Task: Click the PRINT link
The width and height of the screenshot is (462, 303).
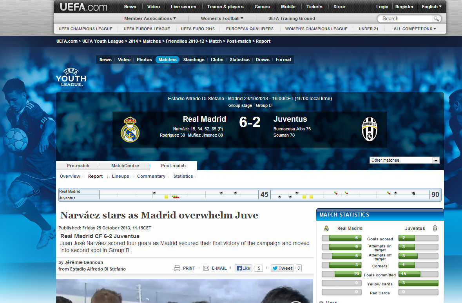Action: pyautogui.click(x=189, y=268)
